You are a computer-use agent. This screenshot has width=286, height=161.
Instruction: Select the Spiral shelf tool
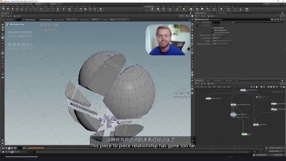[x=90, y=9]
